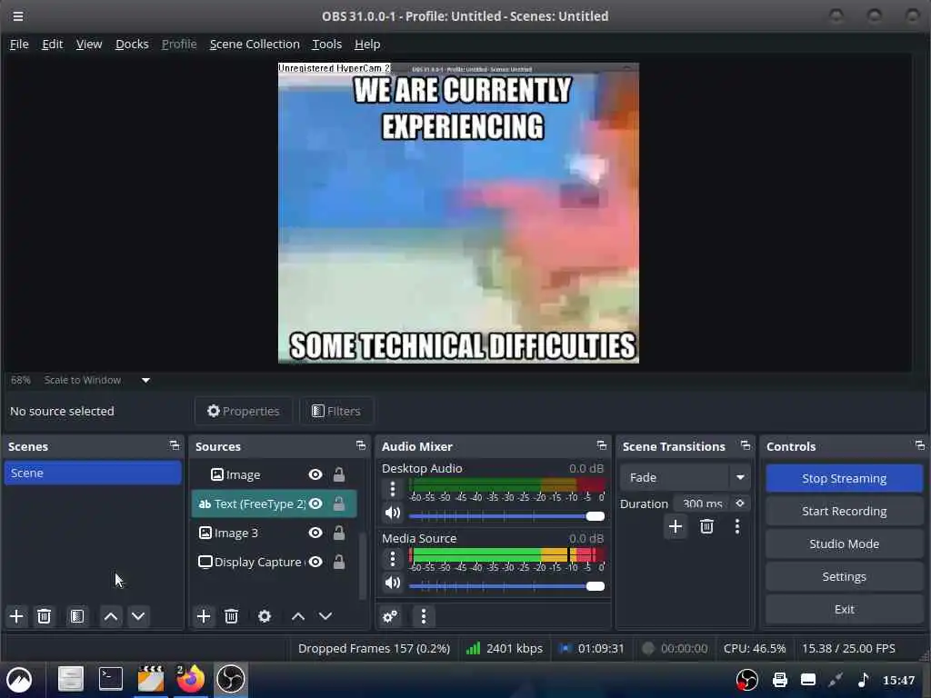
Task: Open Firefox from the taskbar
Action: coord(191,679)
